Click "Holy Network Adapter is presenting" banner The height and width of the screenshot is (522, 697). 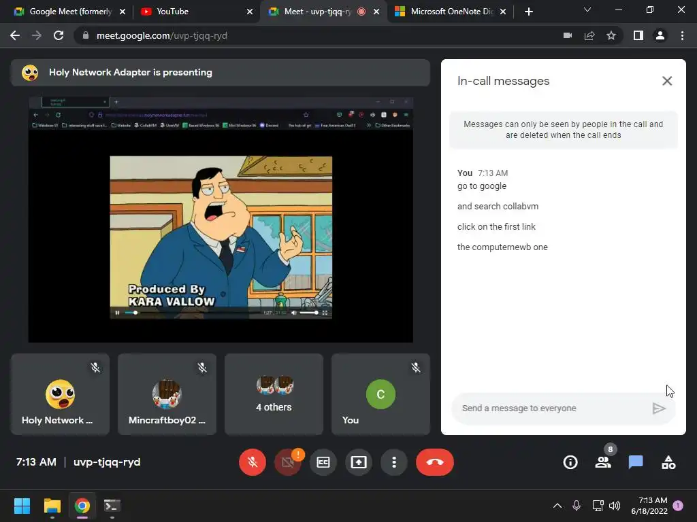[x=221, y=72]
